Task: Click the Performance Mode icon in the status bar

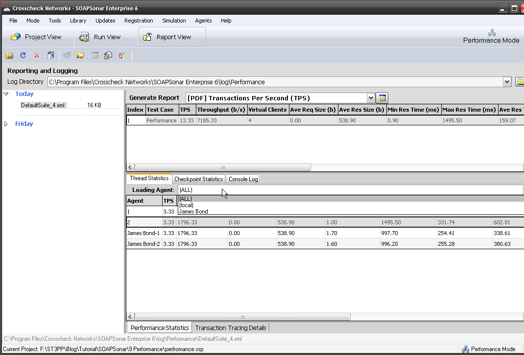Action: point(465,349)
